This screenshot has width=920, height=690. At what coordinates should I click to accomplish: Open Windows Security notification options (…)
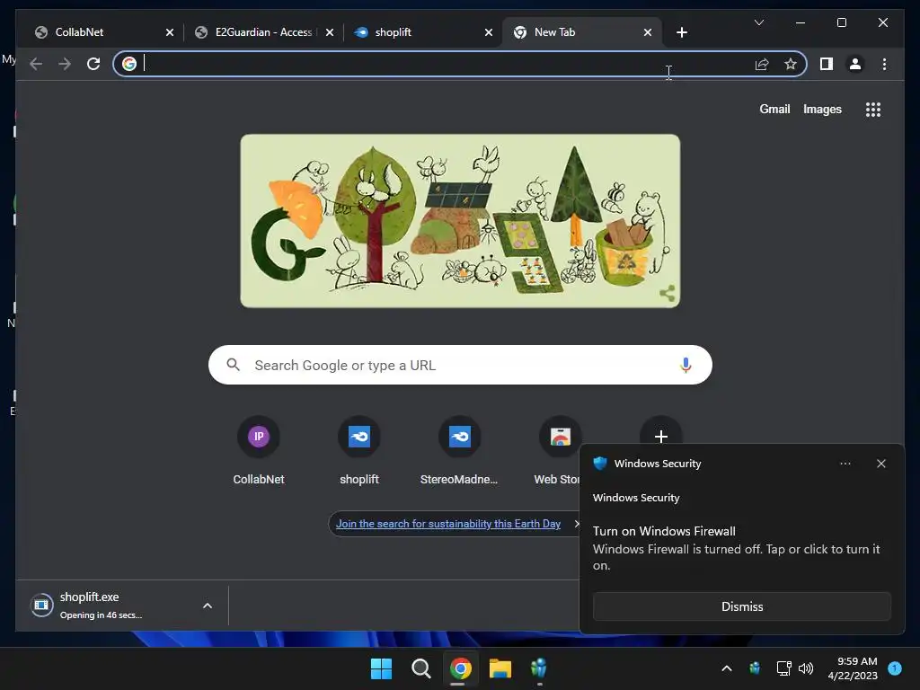tap(845, 464)
